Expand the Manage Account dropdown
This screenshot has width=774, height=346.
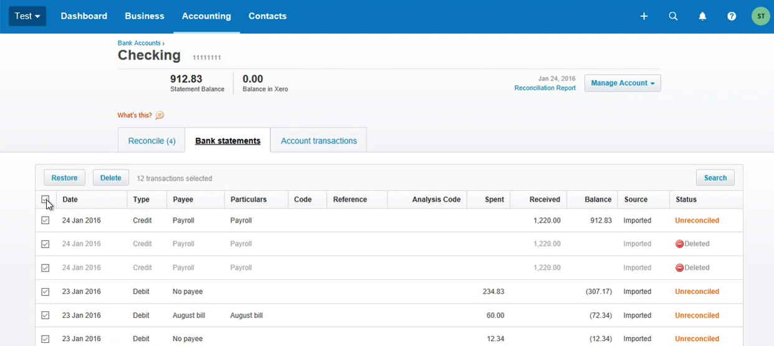[623, 83]
